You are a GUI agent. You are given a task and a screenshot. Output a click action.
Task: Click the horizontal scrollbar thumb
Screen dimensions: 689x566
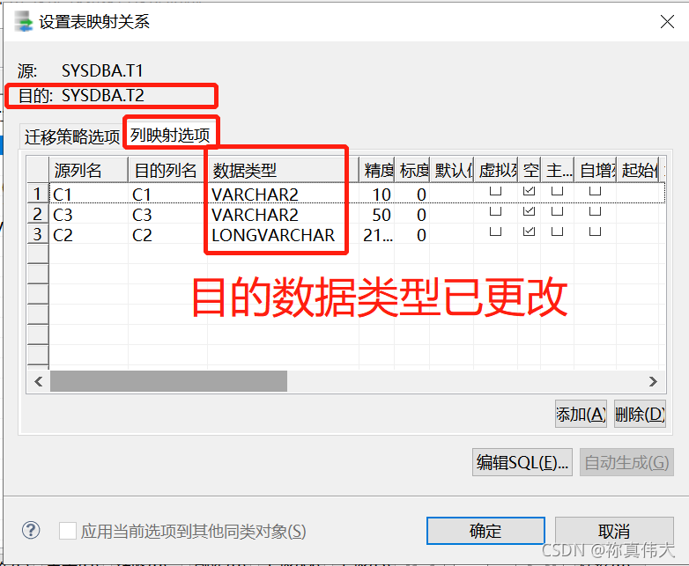(169, 381)
